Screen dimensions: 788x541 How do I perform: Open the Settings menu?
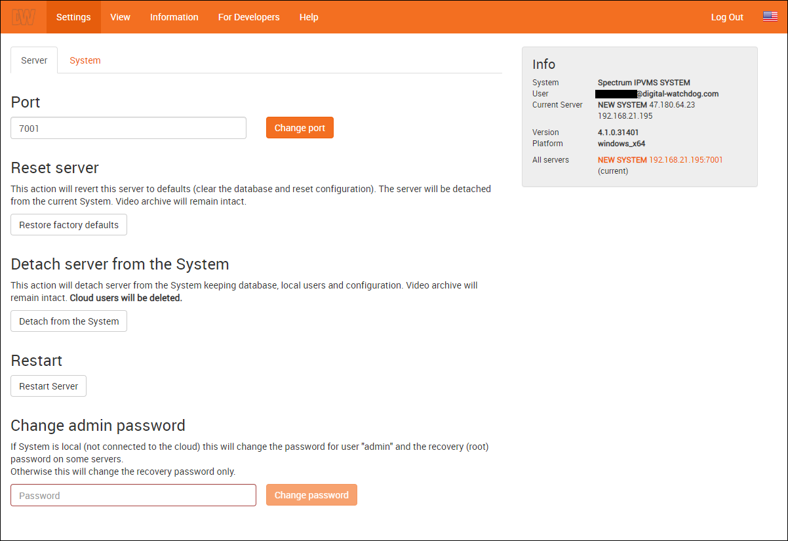pyautogui.click(x=73, y=17)
